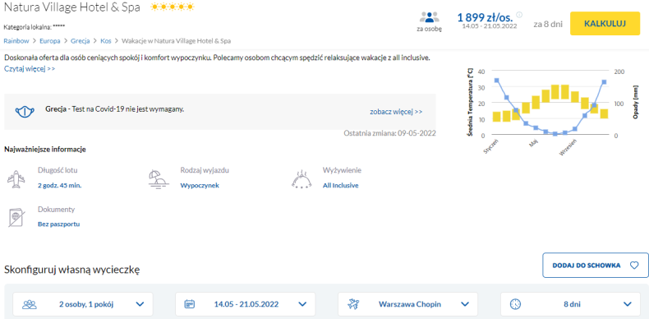Navigate to Grecja breadcrumb
Image resolution: width=649 pixels, height=319 pixels.
click(81, 40)
